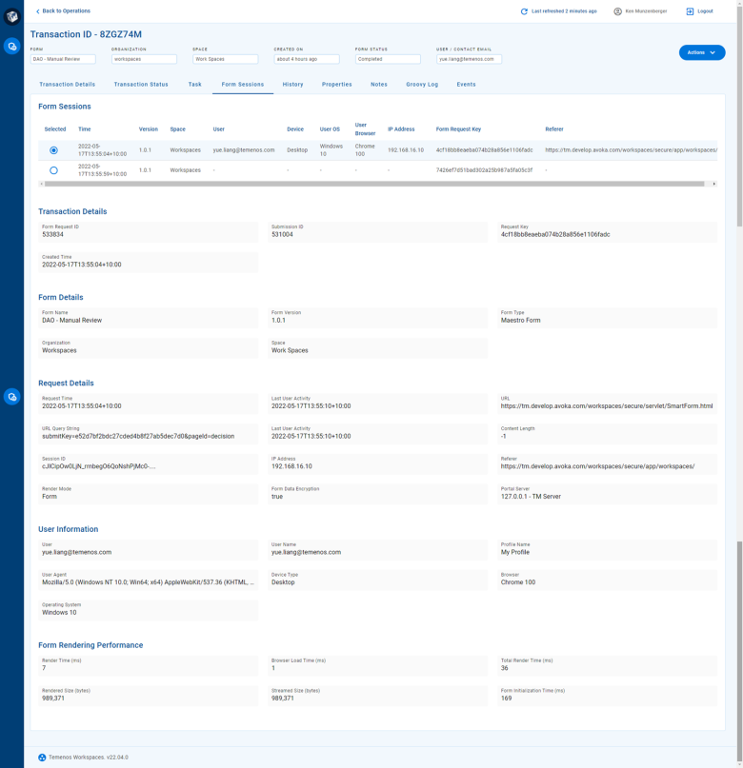Click right arrow of horizontal scrollbar
This screenshot has width=743, height=768.
[x=714, y=185]
